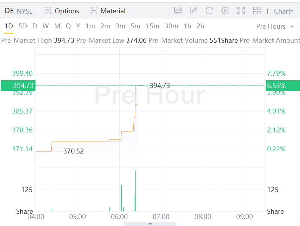Open the chart indicator monitor icon
This screenshot has width=300, height=226.
pos(178,11)
